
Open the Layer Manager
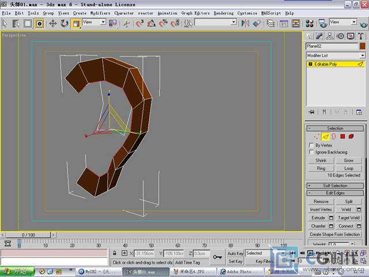click(270, 23)
